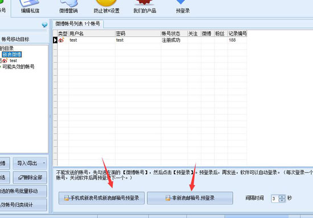Screen dimensions: 313x218
Task: Select the 微博帐号列表 1个帐号 tab
Action: [x=78, y=24]
